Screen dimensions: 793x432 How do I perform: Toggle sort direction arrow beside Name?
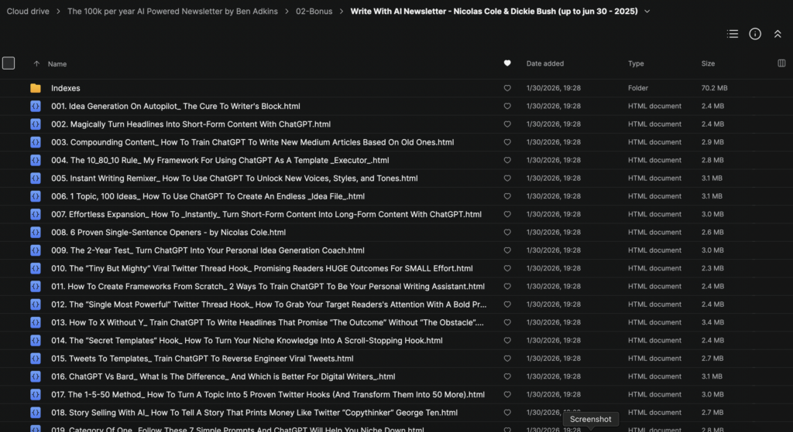click(36, 64)
